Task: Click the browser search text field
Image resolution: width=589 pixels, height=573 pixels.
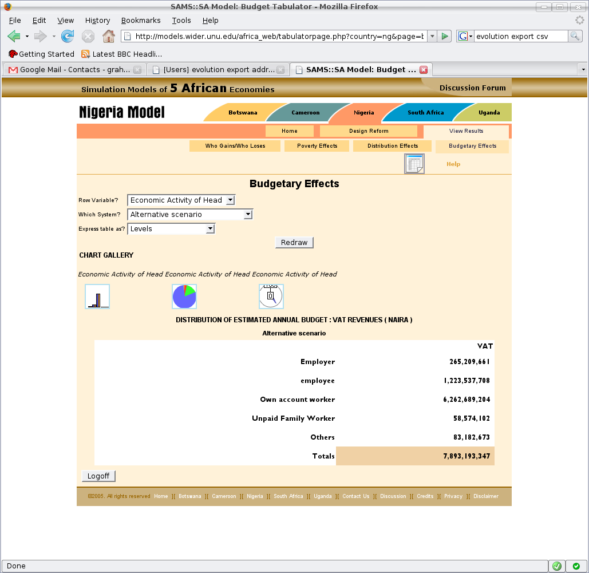Action: coord(520,36)
